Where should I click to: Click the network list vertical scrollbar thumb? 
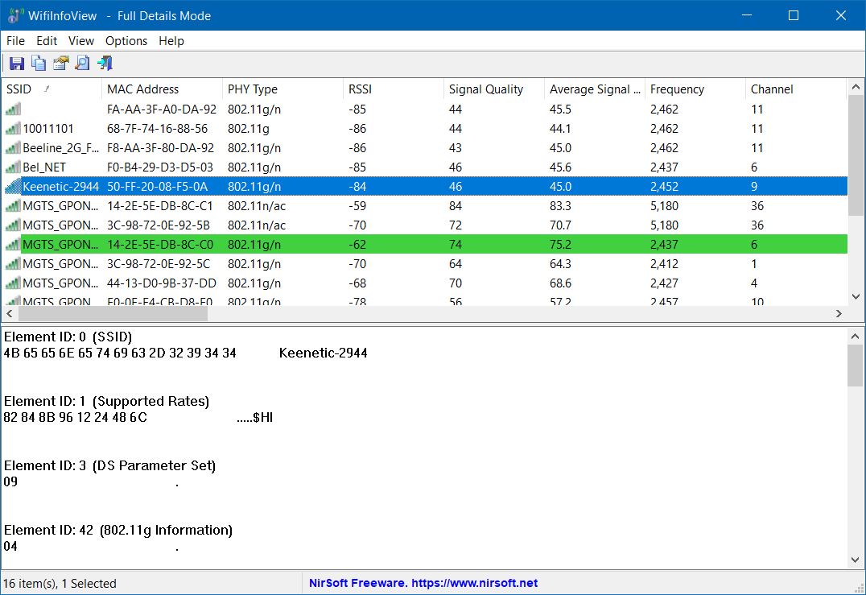(x=856, y=155)
